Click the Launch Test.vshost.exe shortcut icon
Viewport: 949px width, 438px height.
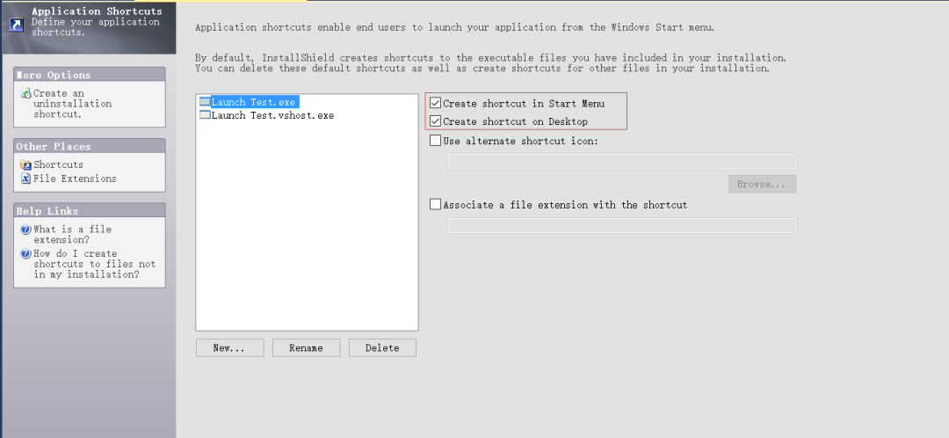tap(205, 115)
